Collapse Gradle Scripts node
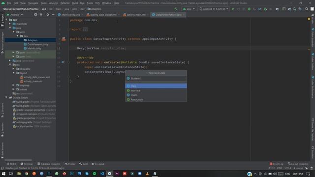315x177 pixels. pyautogui.click(x=6, y=97)
